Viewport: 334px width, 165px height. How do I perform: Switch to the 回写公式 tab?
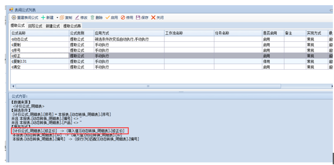35,26
